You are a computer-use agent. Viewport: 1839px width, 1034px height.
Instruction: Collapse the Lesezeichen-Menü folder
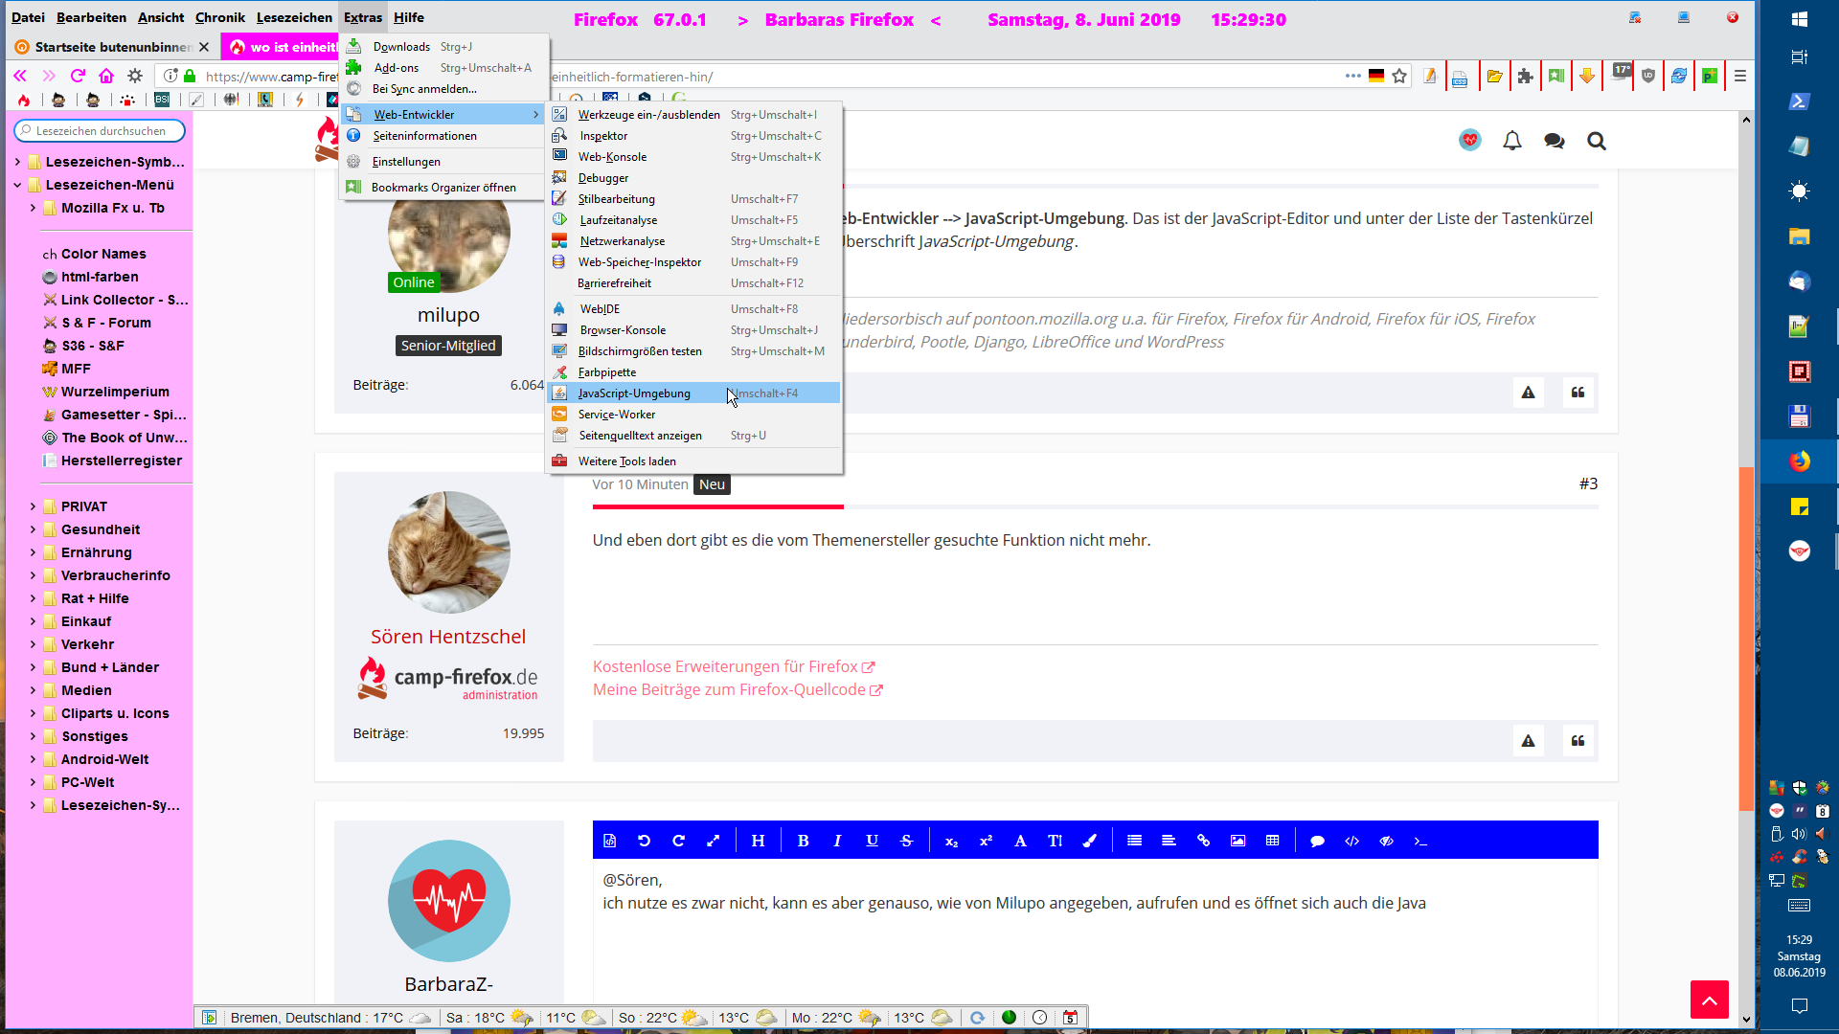[17, 185]
